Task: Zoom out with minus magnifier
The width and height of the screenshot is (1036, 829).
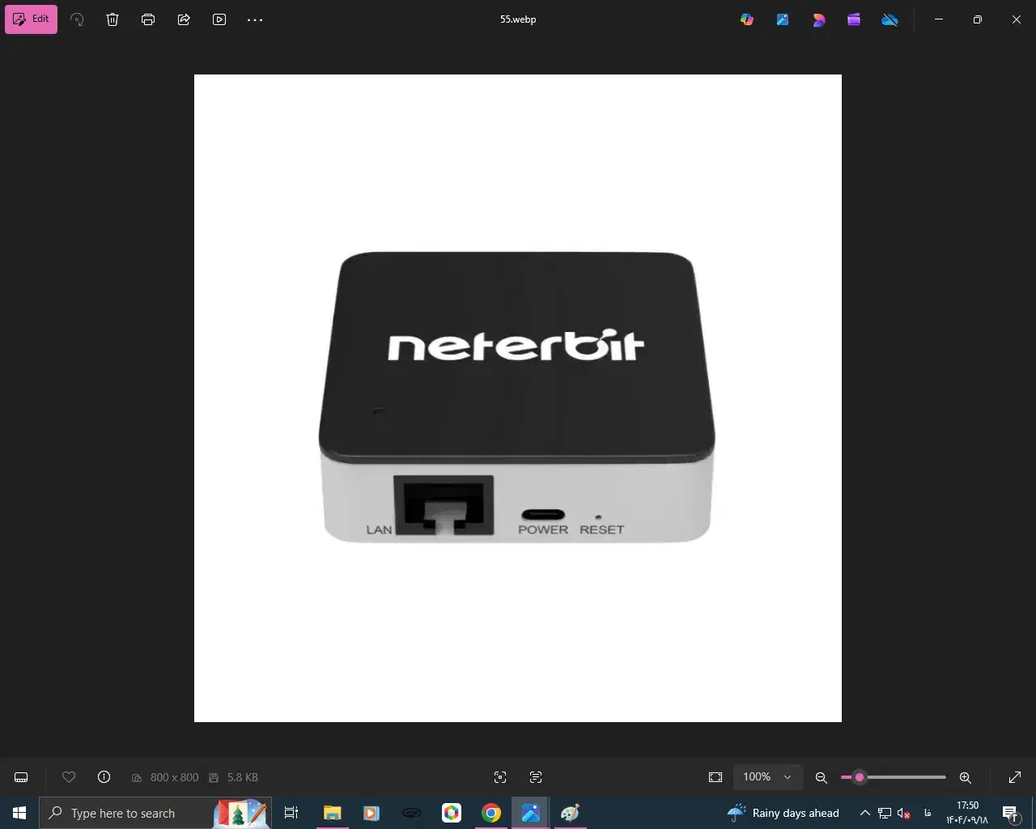Action: pyautogui.click(x=821, y=777)
